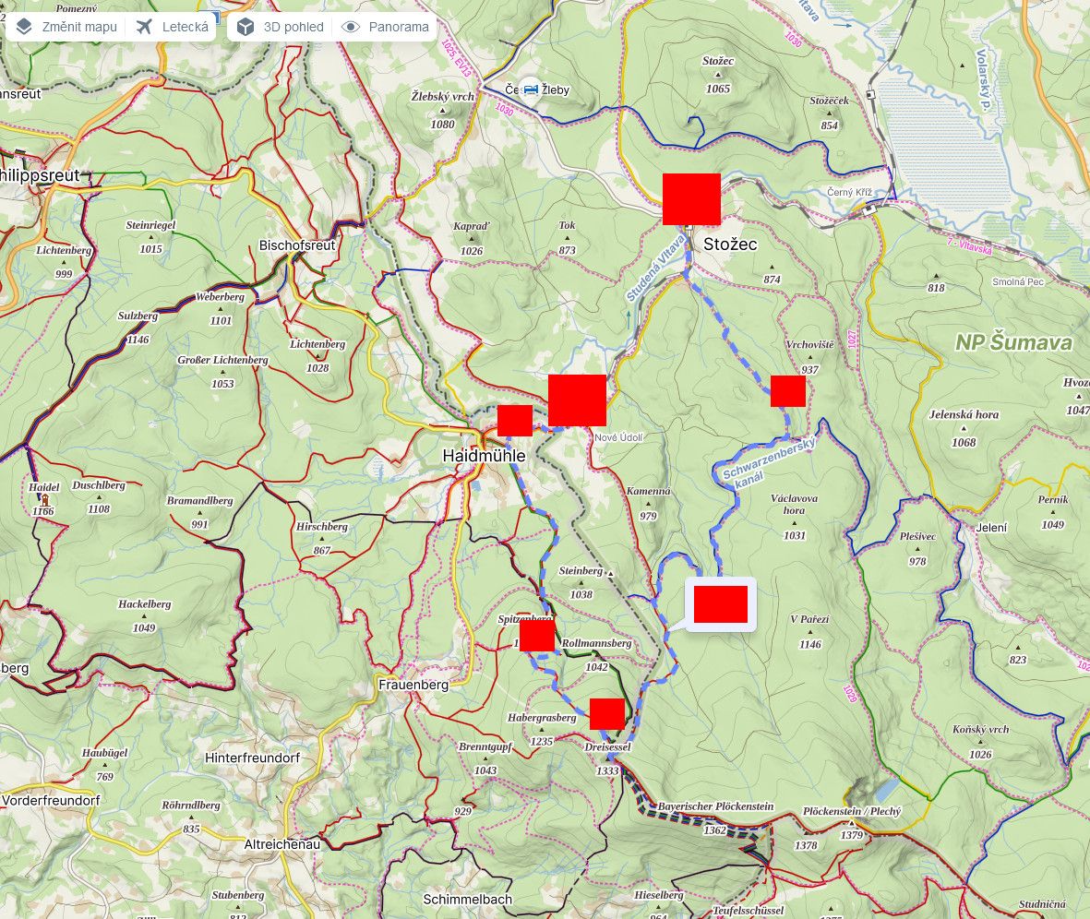
Task: Click the red waypoint marker above Stožec
Action: pyautogui.click(x=691, y=199)
